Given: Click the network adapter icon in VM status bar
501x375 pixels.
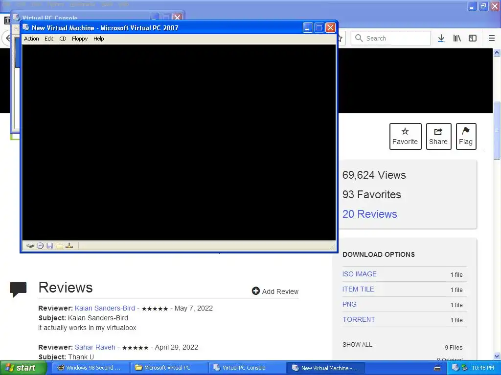Looking at the screenshot, I should pos(69,246).
